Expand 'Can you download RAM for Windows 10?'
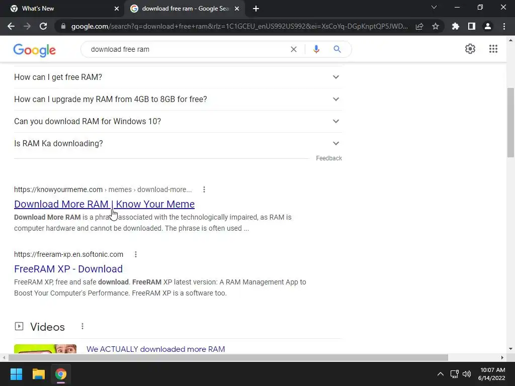 tap(178, 122)
